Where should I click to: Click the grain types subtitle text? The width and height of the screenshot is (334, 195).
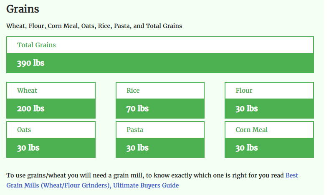pos(94,26)
